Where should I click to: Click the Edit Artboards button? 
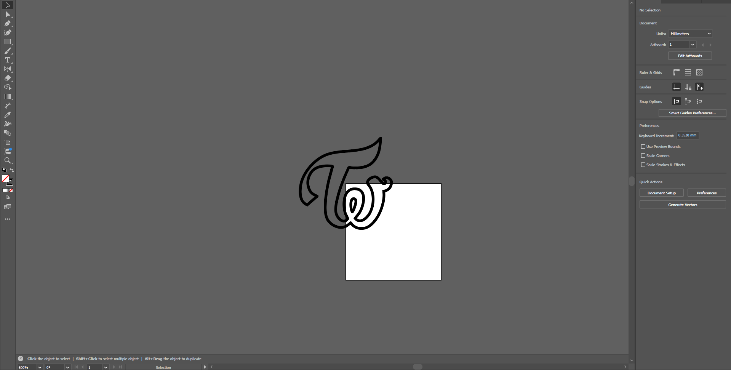point(690,56)
